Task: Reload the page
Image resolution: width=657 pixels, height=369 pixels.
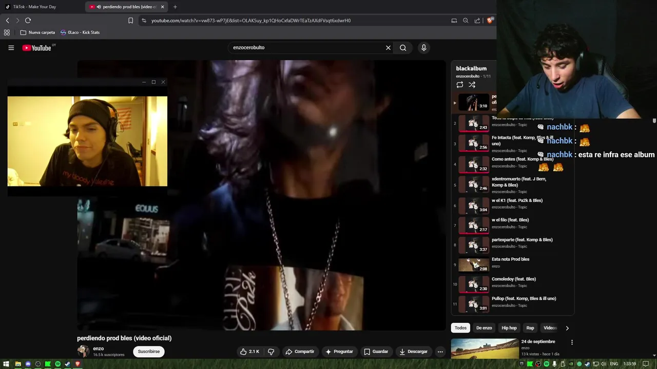Action: pyautogui.click(x=28, y=20)
